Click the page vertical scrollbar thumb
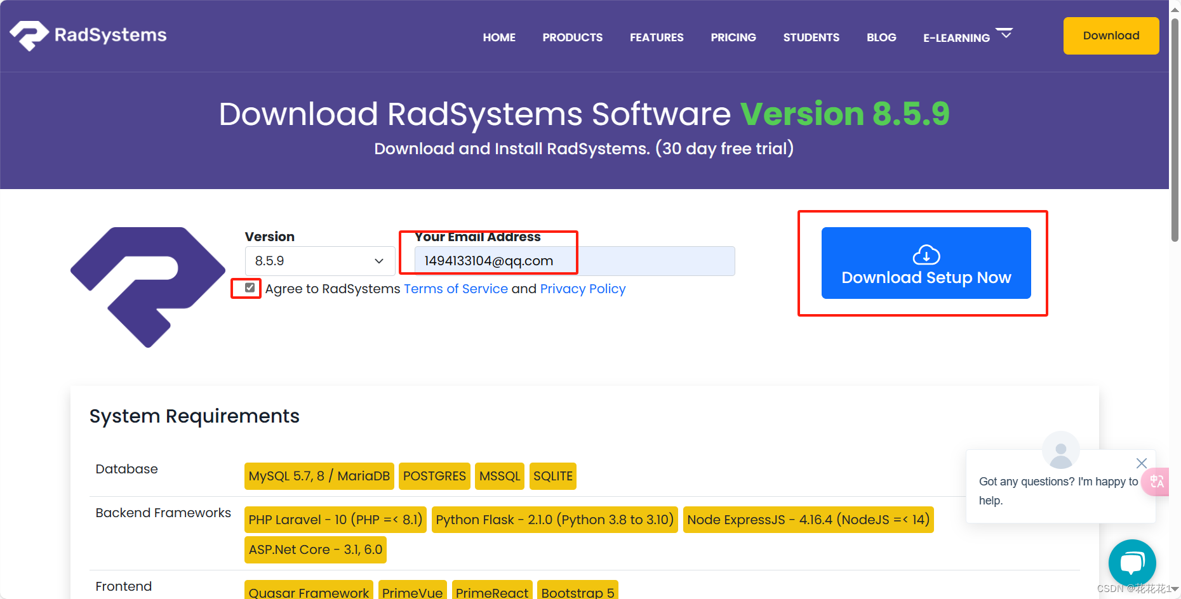This screenshot has height=599, width=1181. pyautogui.click(x=1175, y=130)
